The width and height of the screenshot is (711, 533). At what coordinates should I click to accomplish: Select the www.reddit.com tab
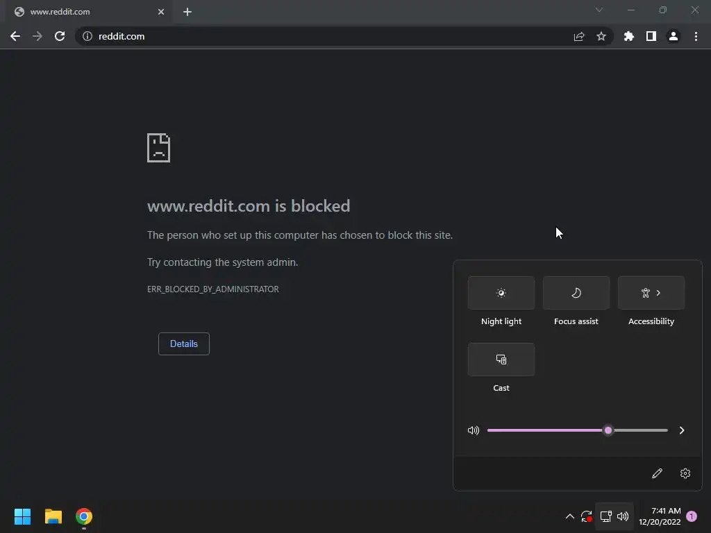(x=89, y=12)
